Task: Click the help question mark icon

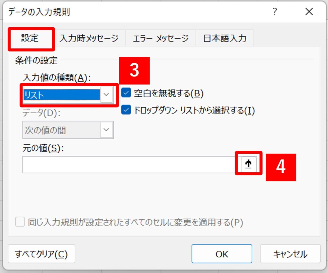Action: pos(275,12)
